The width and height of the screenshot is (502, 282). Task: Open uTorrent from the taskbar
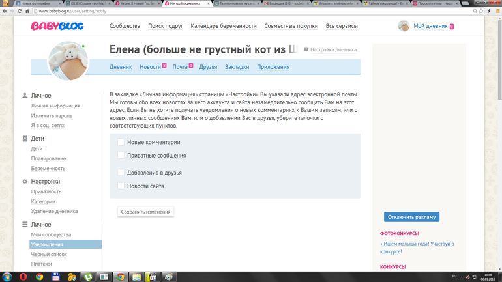[88, 277]
